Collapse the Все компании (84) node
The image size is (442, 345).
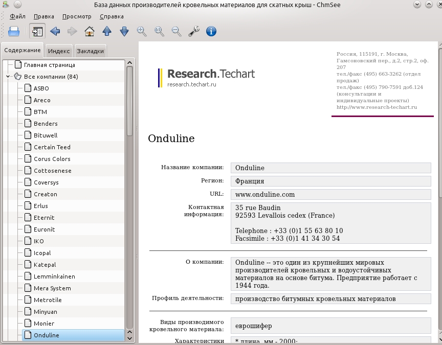[x=8, y=76]
